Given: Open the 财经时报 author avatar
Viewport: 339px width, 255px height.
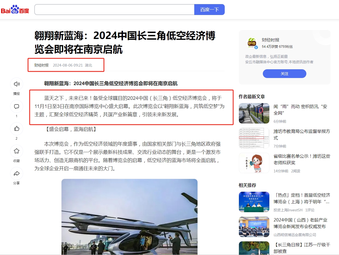Looking at the screenshot, I should tap(252, 43).
